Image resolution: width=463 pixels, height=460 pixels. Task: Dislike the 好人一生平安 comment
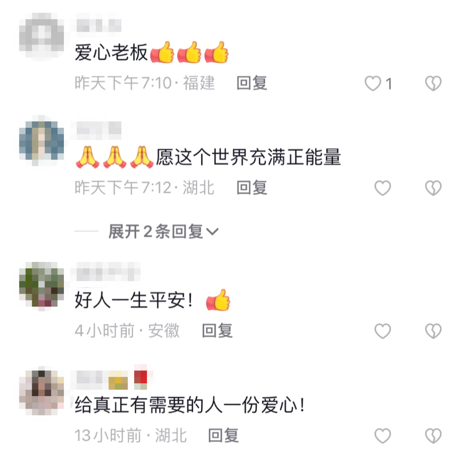pyautogui.click(x=433, y=331)
